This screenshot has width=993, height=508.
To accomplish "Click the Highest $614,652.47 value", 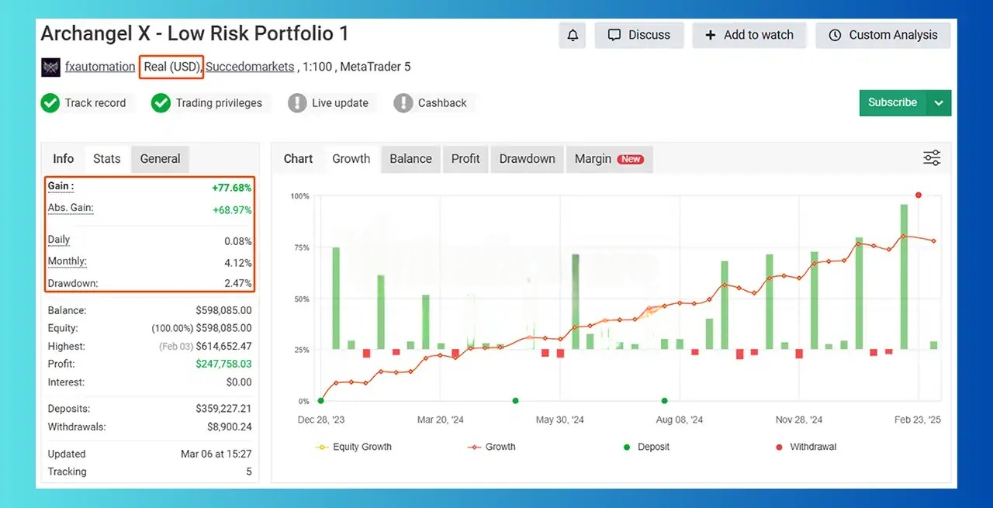I will [x=223, y=346].
